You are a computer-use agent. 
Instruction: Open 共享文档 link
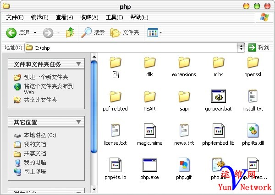(x=35, y=153)
